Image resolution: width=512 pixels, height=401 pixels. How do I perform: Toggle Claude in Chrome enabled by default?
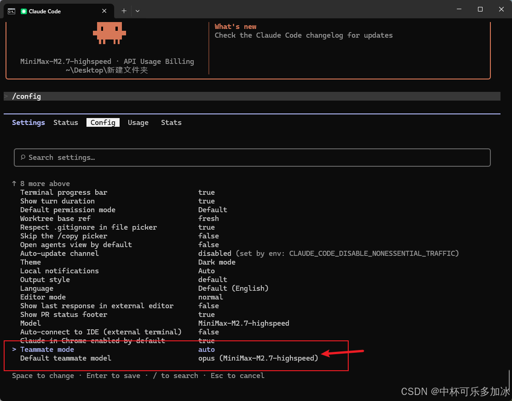(118, 341)
